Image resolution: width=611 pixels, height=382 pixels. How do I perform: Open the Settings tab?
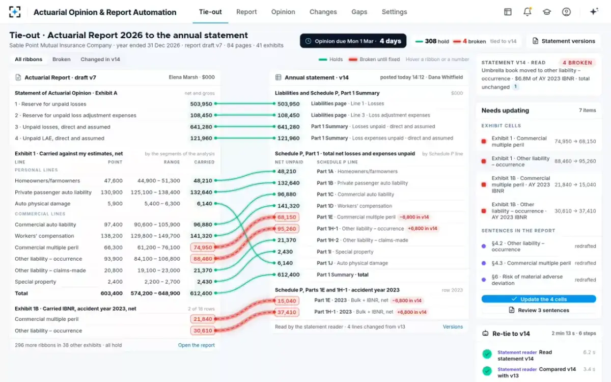point(395,12)
